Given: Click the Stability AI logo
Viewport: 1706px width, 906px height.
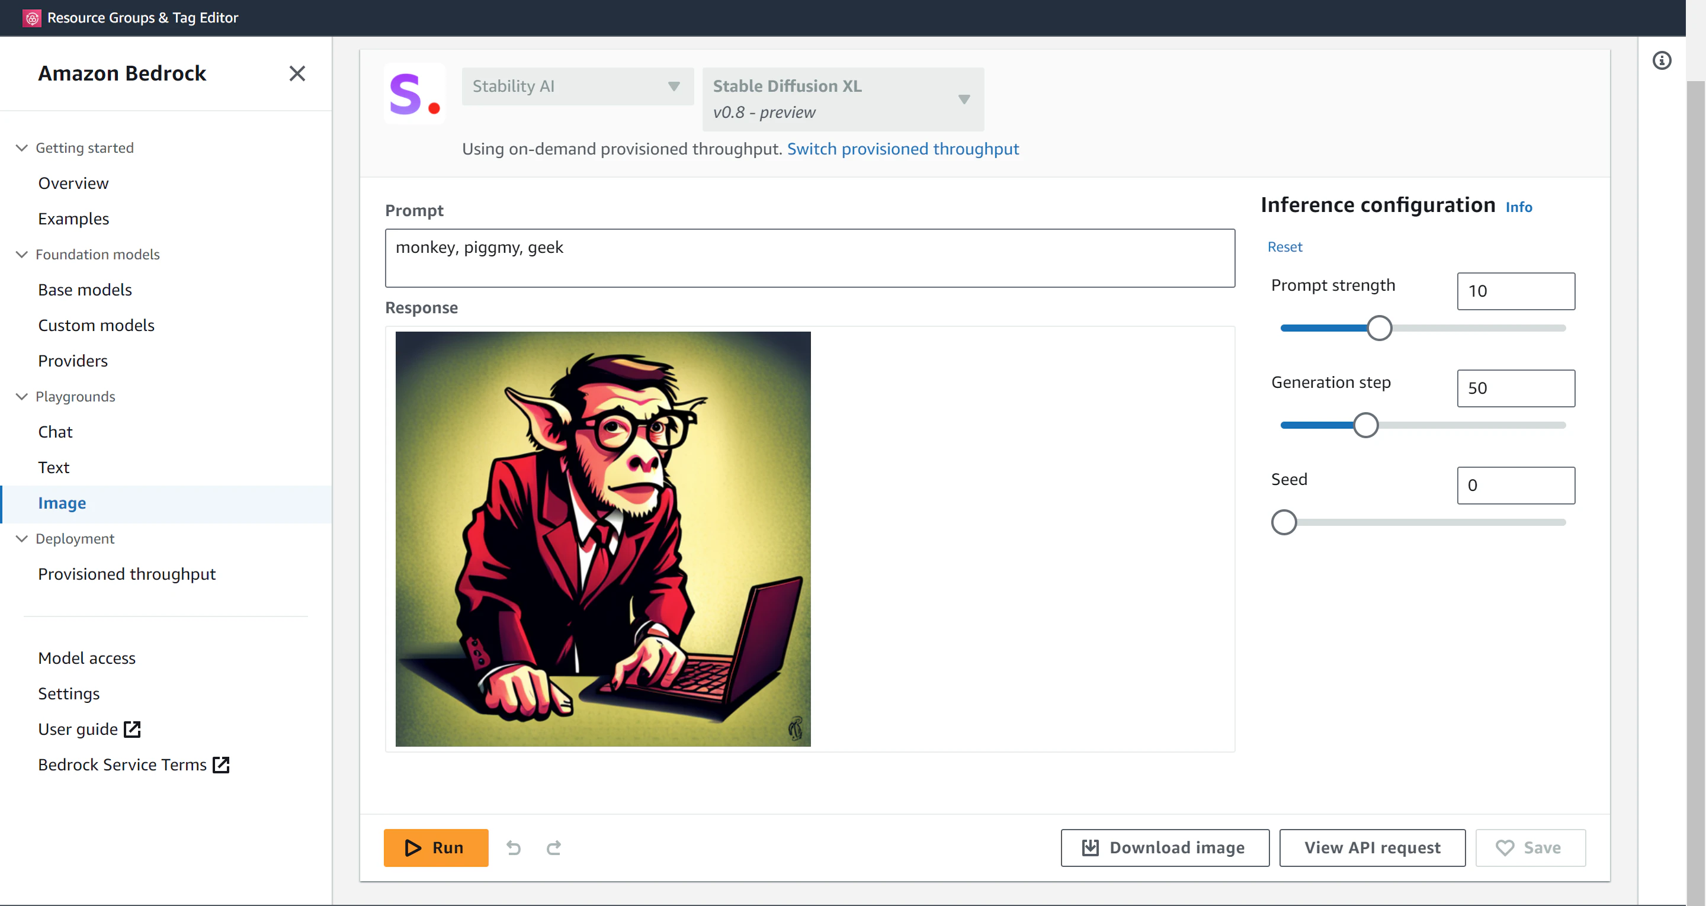Looking at the screenshot, I should 415,94.
